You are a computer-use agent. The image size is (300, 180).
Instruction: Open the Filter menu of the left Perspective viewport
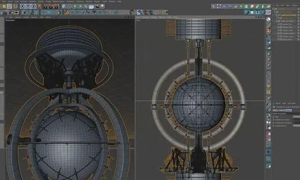coord(42,17)
